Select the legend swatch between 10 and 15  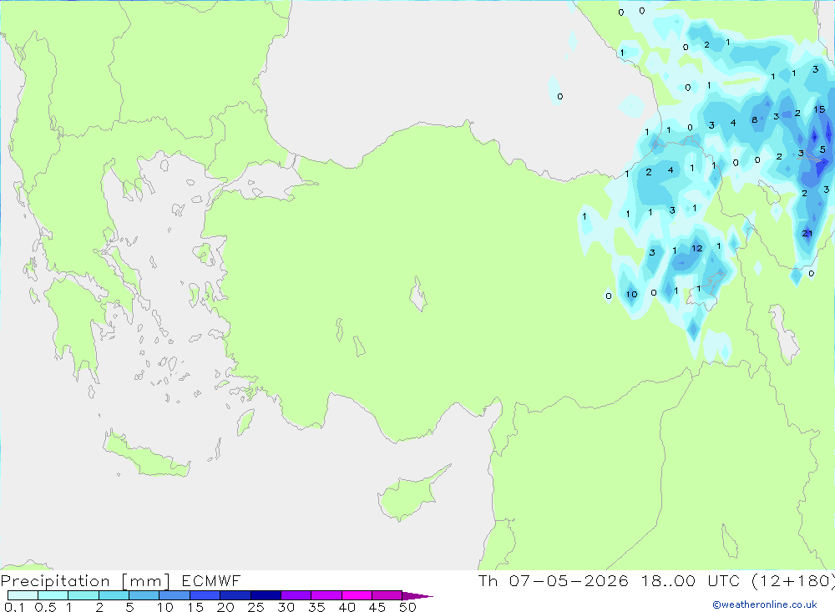point(175,595)
